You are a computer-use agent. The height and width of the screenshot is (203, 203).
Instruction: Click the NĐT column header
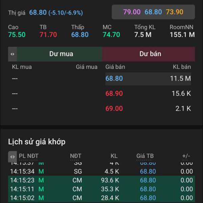tap(75, 156)
